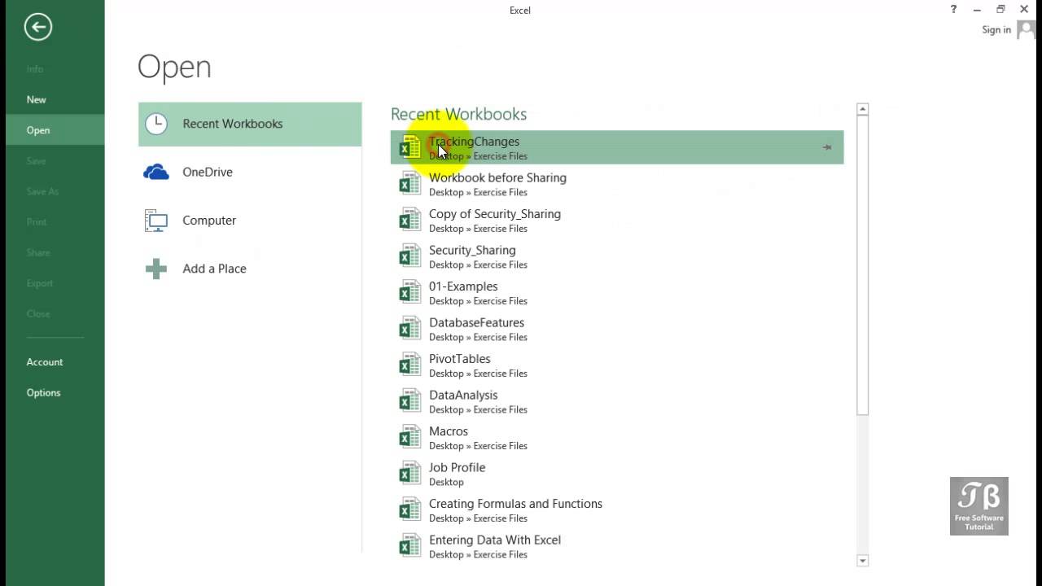Click the Excel icon beside Creating Formulas and Functions
This screenshot has height=586, width=1042.
point(409,509)
